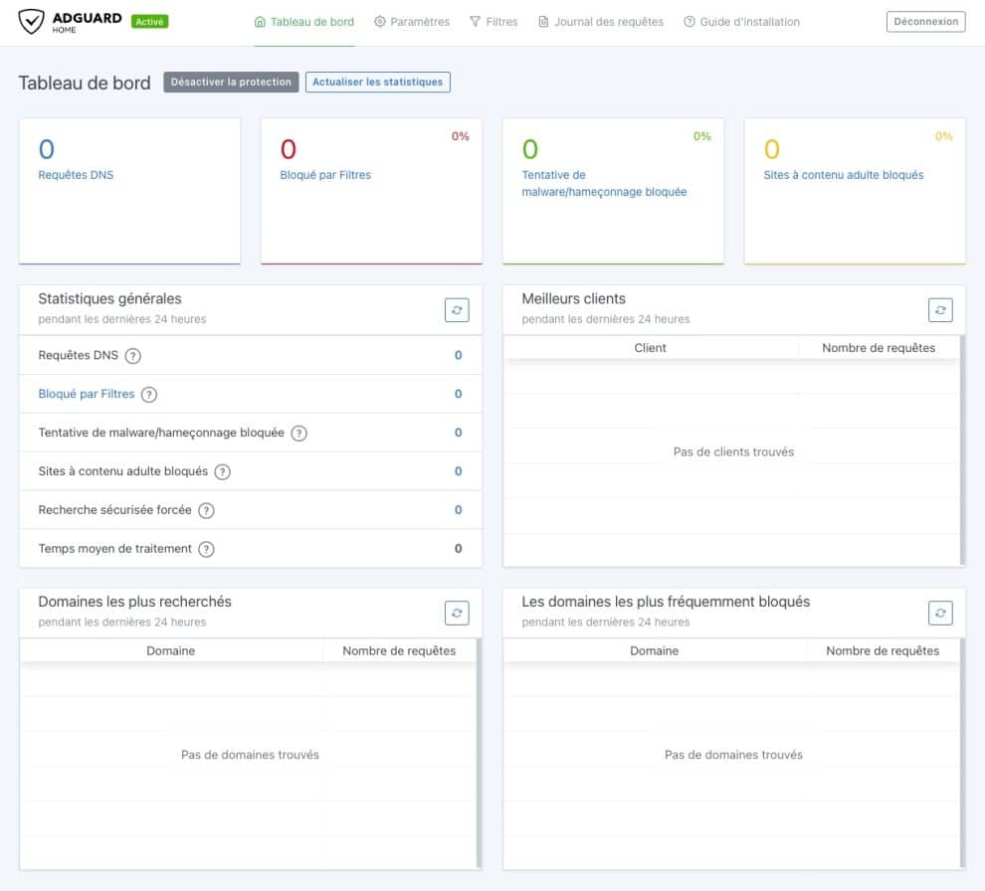
Task: Disable protection via Désactiver la protection
Action: pos(231,82)
